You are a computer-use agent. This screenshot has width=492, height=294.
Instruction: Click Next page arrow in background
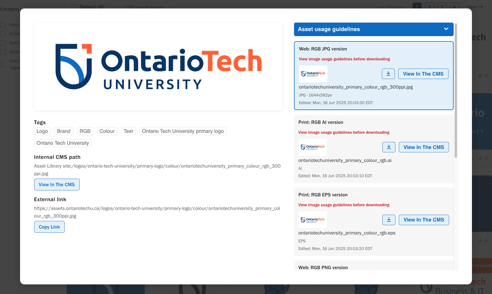(x=475, y=7)
